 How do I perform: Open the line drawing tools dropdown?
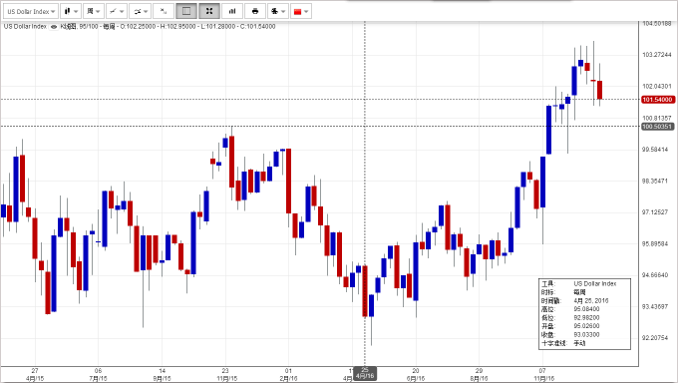(116, 11)
